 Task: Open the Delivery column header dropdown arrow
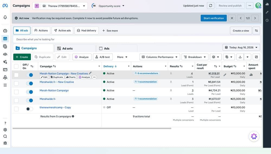[x=128, y=66]
